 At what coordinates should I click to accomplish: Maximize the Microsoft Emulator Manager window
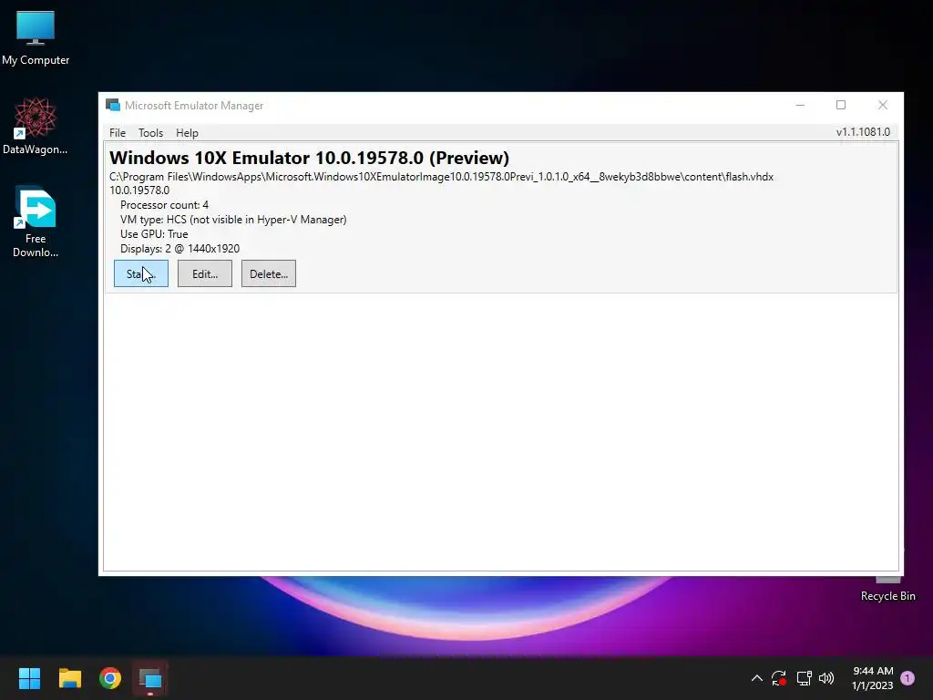[x=841, y=106]
